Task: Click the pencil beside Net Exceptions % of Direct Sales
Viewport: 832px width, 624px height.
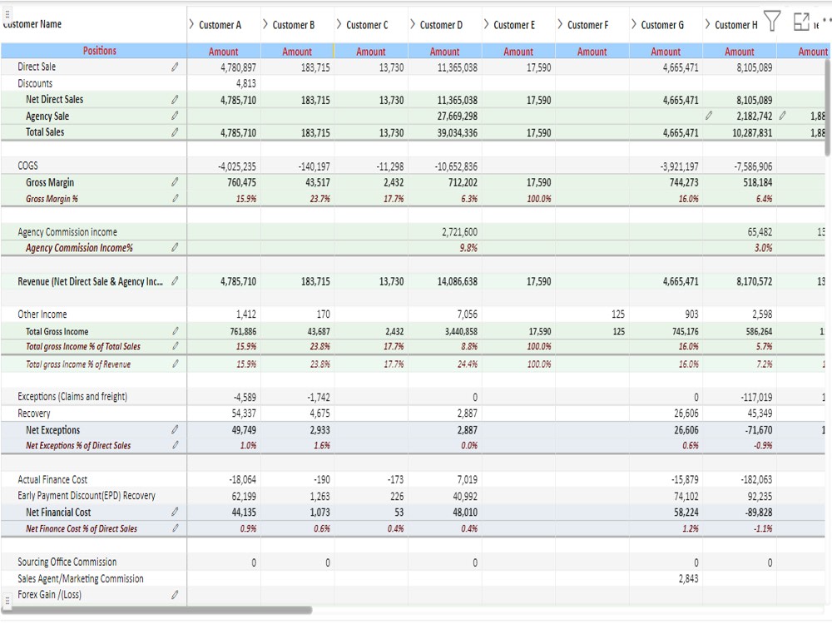Action: 175,446
